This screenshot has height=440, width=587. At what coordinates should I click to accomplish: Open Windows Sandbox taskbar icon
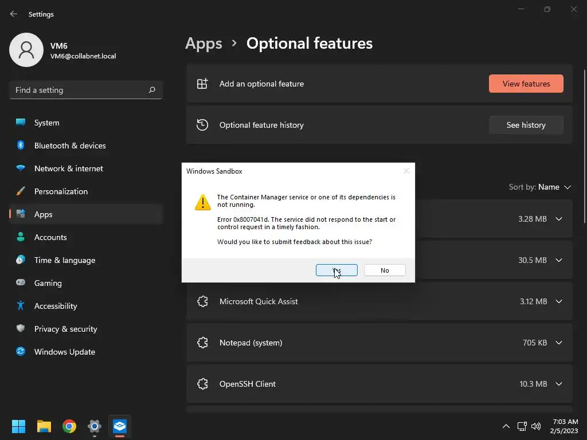pos(119,426)
